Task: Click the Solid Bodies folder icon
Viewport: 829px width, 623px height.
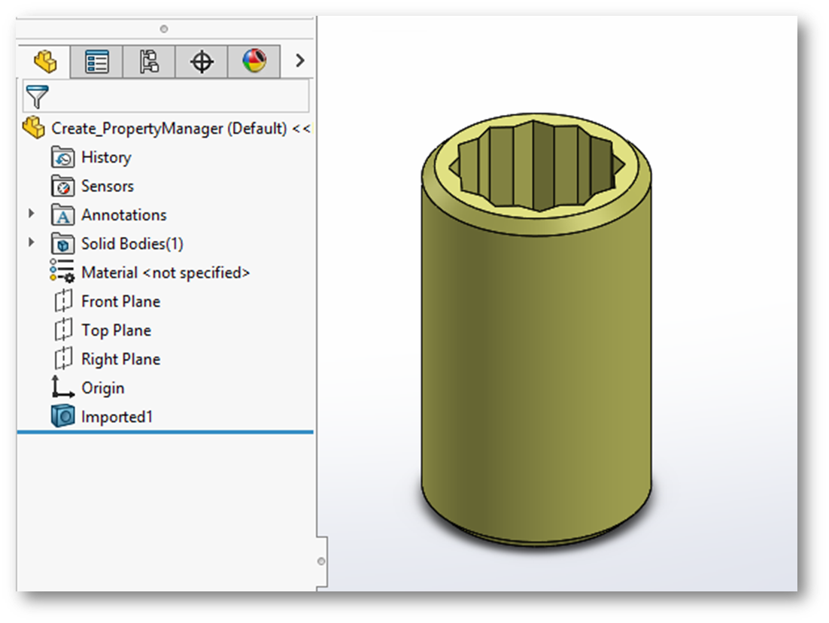Action: pyautogui.click(x=62, y=243)
